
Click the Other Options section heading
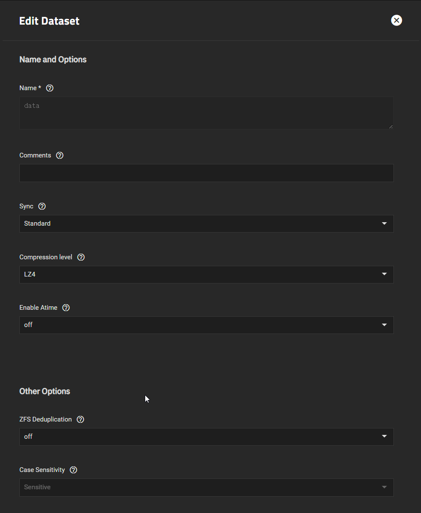45,391
